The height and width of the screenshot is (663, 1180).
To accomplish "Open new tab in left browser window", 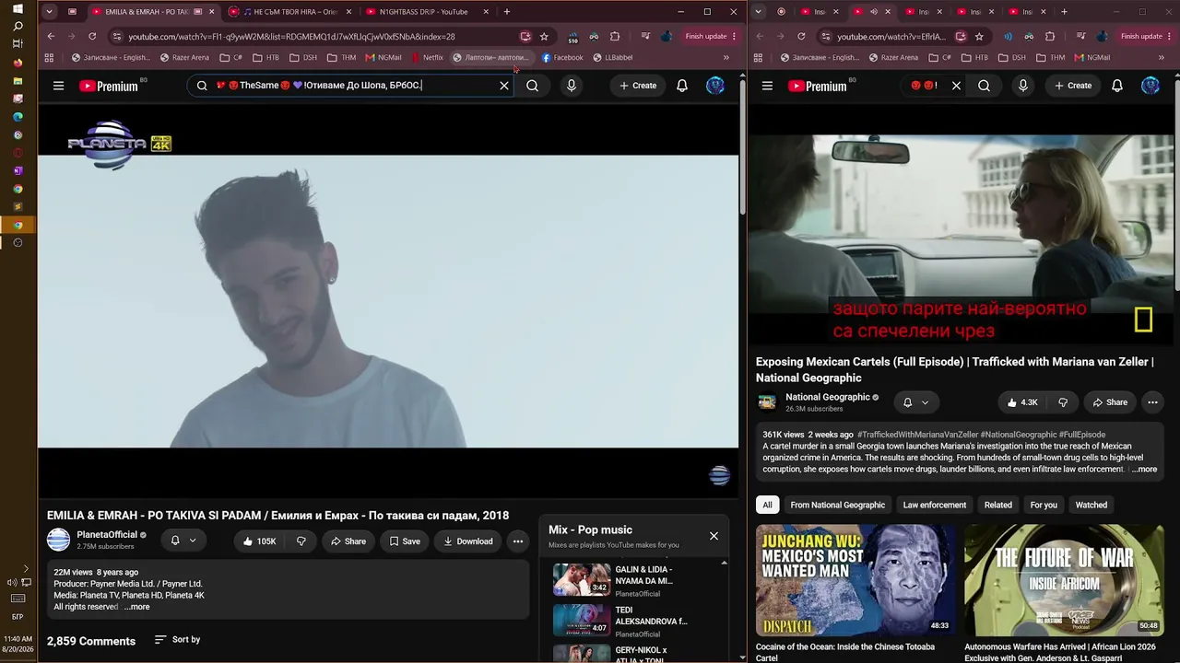I will (507, 12).
